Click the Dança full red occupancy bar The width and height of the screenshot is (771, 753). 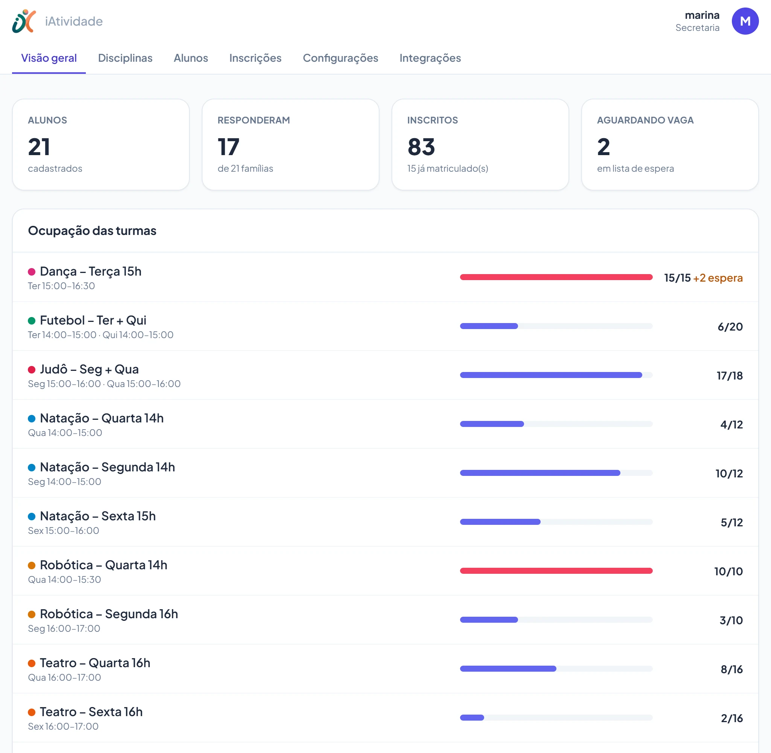556,277
